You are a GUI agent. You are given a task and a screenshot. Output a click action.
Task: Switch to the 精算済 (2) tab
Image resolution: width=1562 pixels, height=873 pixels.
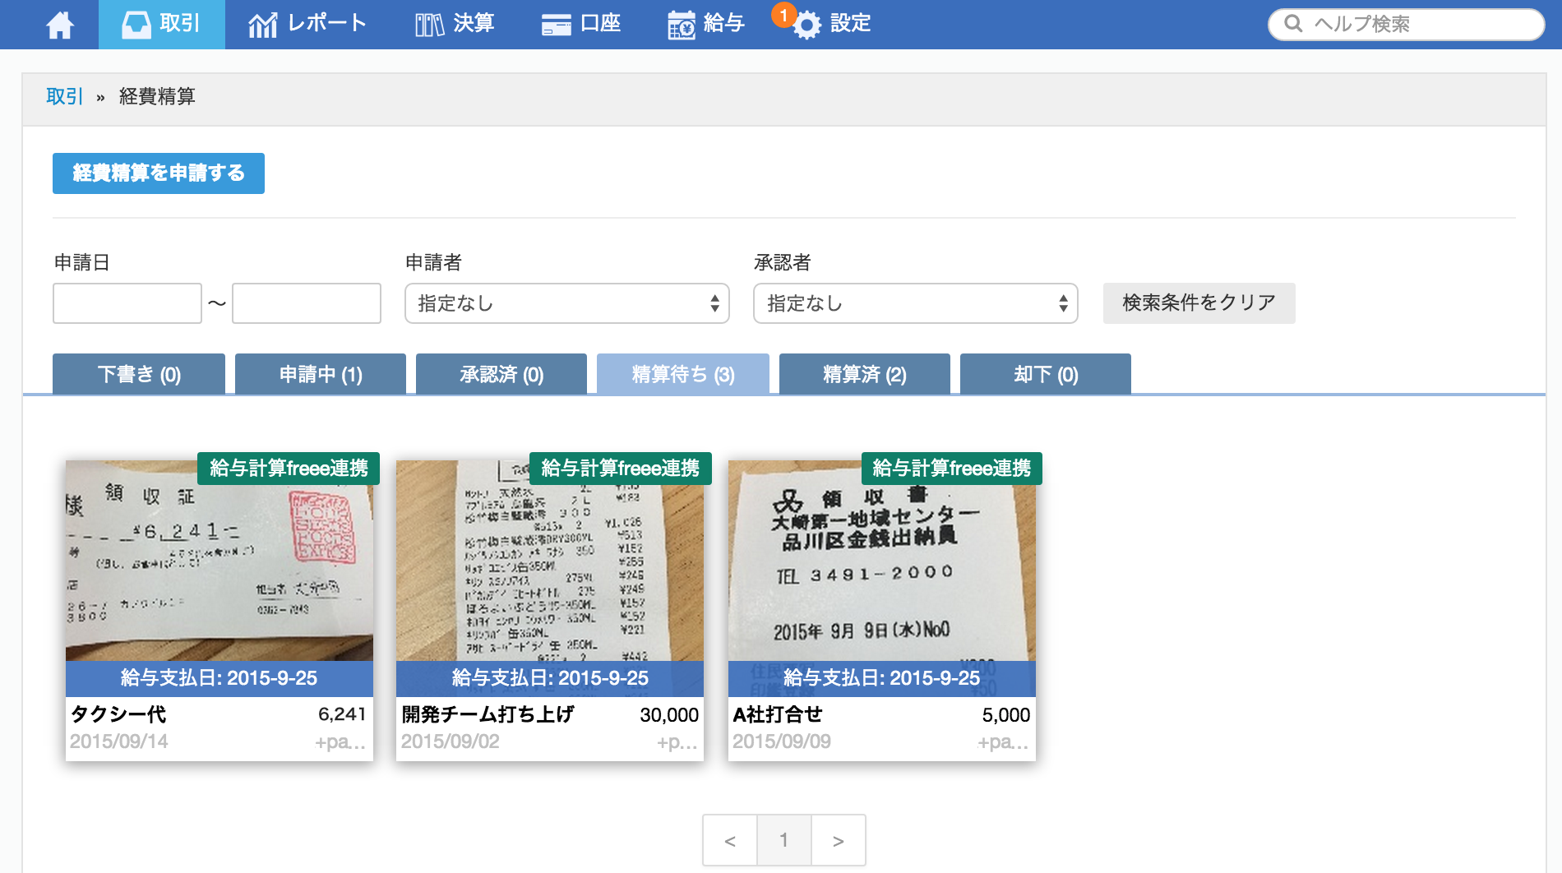coord(864,375)
